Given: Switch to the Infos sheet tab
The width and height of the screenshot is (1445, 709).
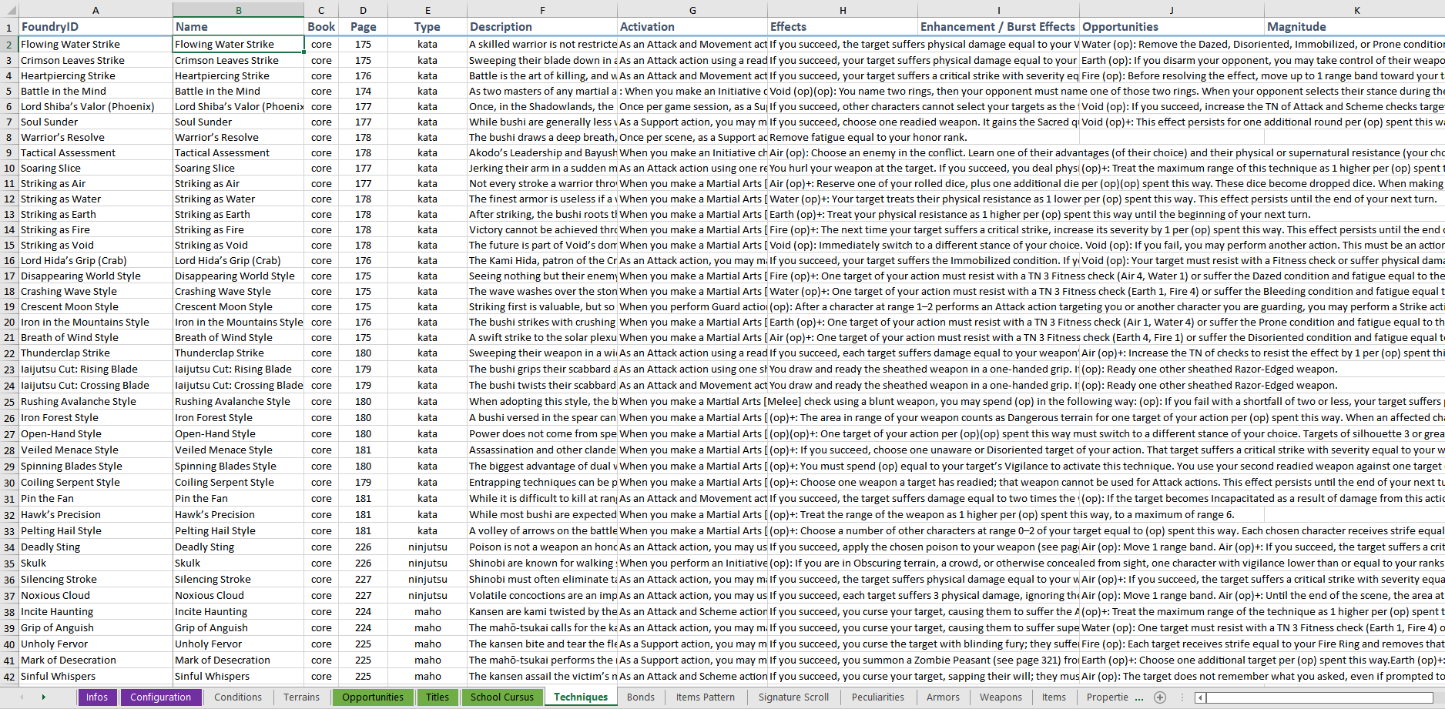Looking at the screenshot, I should (97, 697).
